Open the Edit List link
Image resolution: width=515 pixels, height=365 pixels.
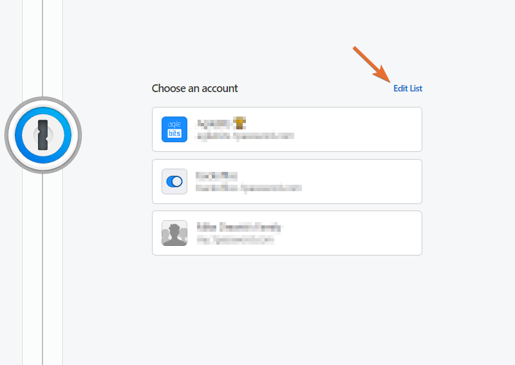tap(407, 89)
